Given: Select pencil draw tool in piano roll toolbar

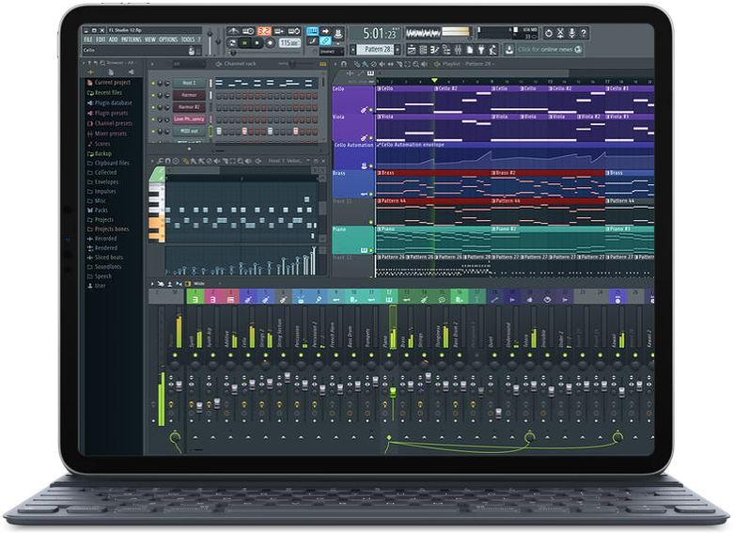Looking at the screenshot, I should 185,162.
